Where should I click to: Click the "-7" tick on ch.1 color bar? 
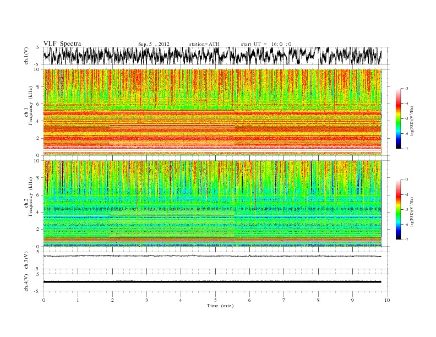click(x=406, y=149)
